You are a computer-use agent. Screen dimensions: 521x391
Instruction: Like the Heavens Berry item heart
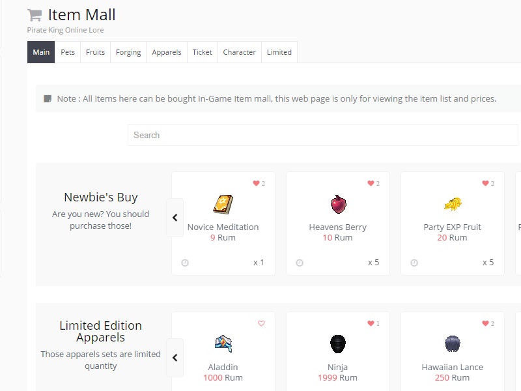[371, 183]
